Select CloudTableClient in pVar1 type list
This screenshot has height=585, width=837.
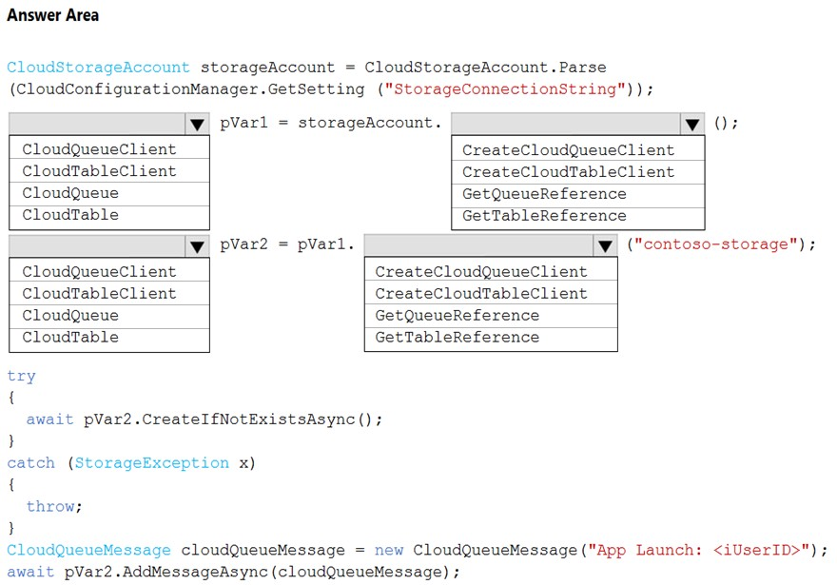pos(109,171)
